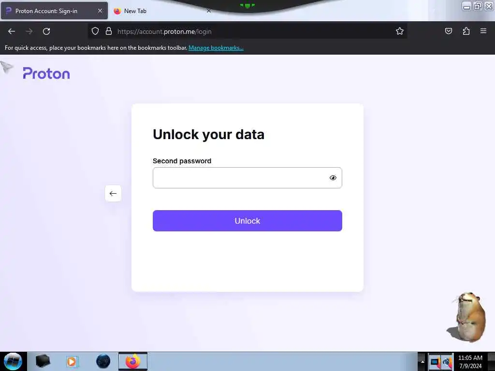Open Firefox application hamburger menu
This screenshot has width=495, height=371.
[483, 31]
